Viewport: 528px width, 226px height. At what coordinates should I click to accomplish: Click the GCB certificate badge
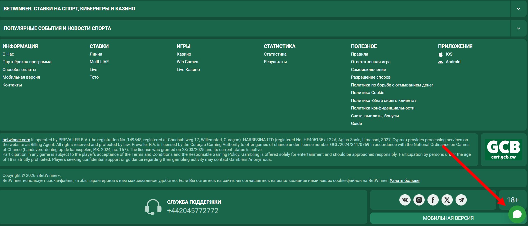pyautogui.click(x=503, y=150)
